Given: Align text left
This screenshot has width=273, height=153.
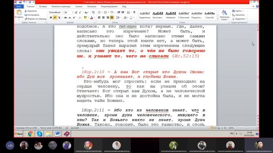Looking at the screenshot, I should [99, 17].
